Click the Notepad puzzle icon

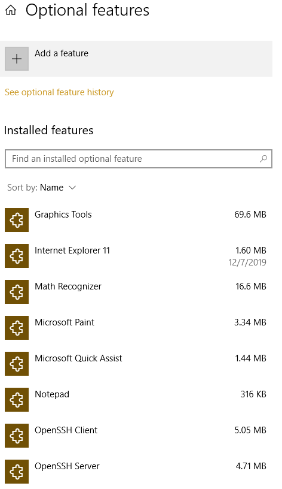(x=17, y=400)
